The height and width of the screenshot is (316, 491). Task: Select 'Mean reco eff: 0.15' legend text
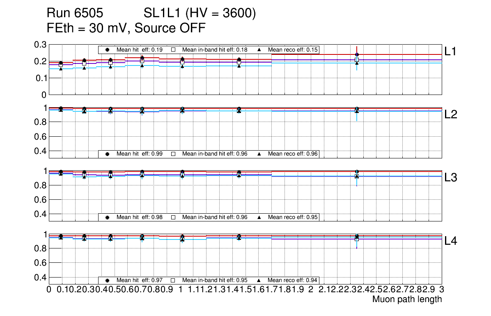tap(293, 50)
